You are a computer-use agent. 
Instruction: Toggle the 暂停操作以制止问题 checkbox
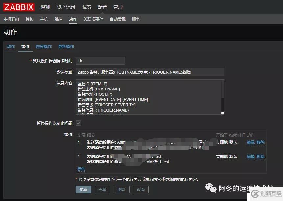point(78,123)
